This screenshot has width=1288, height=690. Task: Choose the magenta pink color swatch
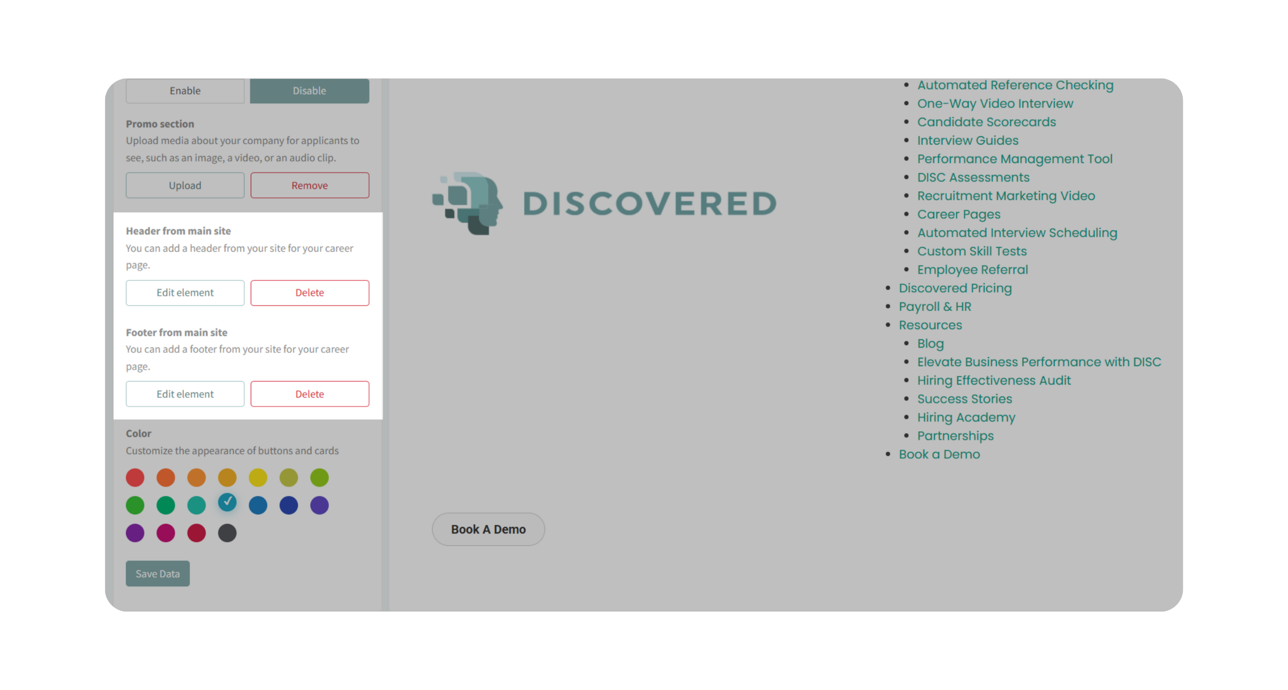tap(165, 533)
